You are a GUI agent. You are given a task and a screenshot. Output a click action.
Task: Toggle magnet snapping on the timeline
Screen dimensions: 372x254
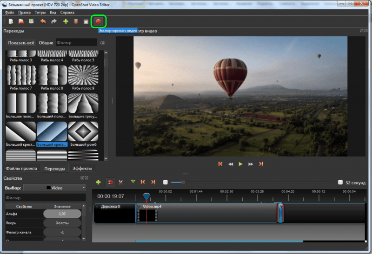[x=110, y=182]
